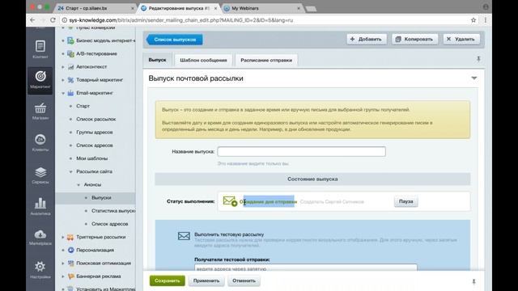Viewport: 518px width, 291px height.
Task: Pin the bottom button bar
Action: click(473, 281)
